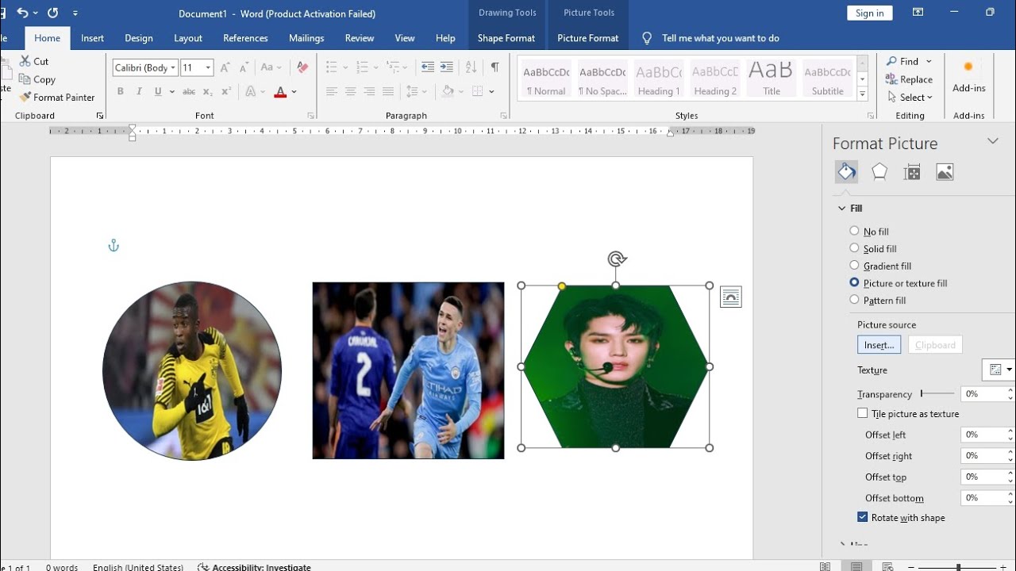Image resolution: width=1016 pixels, height=571 pixels.
Task: Click the Transparency slider
Action: [x=937, y=393]
